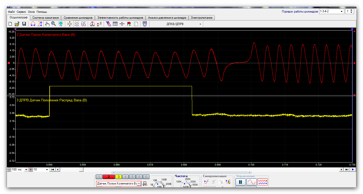Screen dimensions: 363x194
Task: Open the 100 мс time scale dropdown
Action: coord(26,169)
